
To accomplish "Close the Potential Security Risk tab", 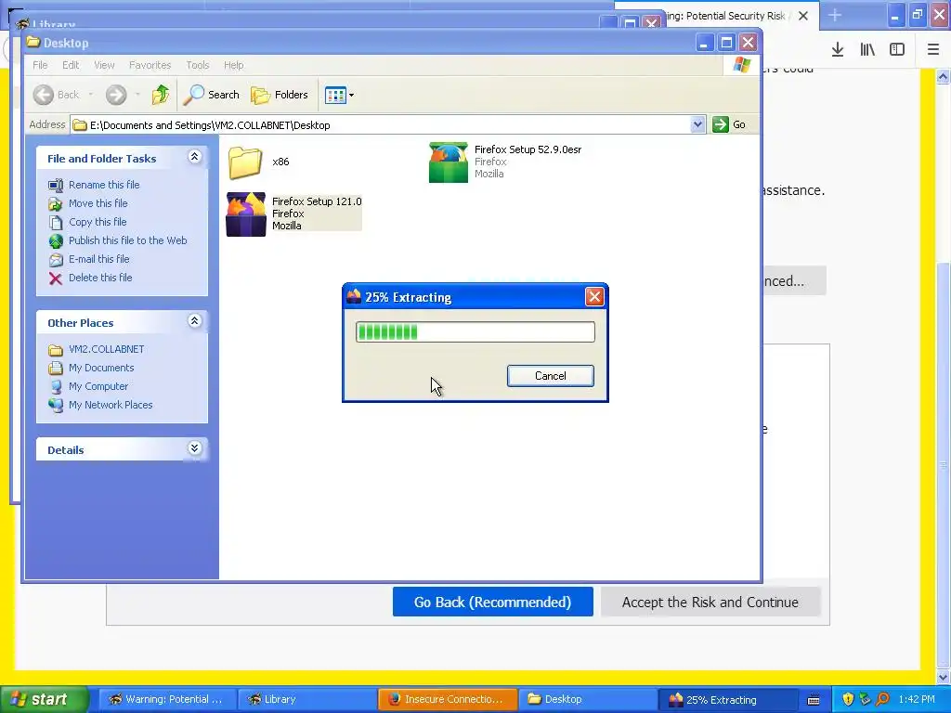I will pyautogui.click(x=803, y=16).
